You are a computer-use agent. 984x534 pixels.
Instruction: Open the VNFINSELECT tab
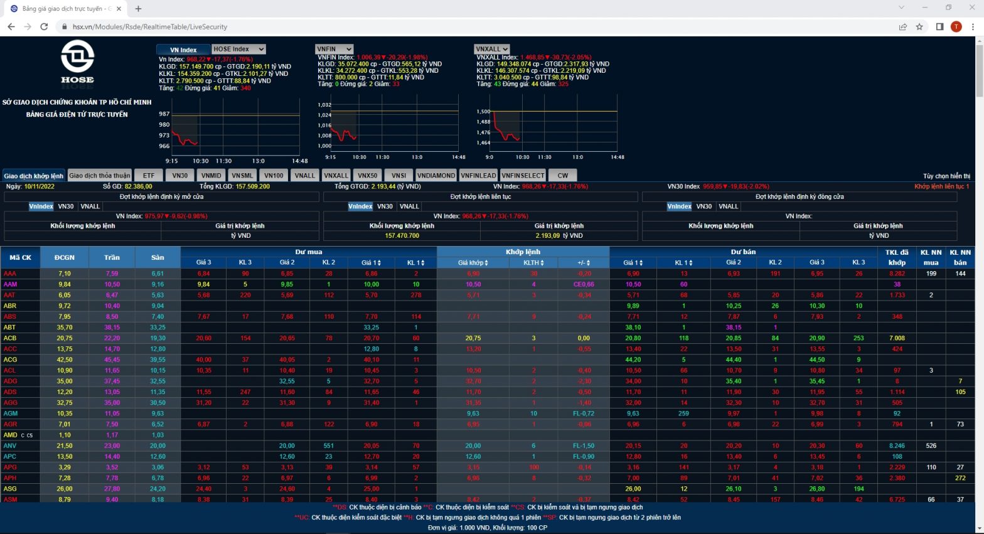[x=523, y=176]
